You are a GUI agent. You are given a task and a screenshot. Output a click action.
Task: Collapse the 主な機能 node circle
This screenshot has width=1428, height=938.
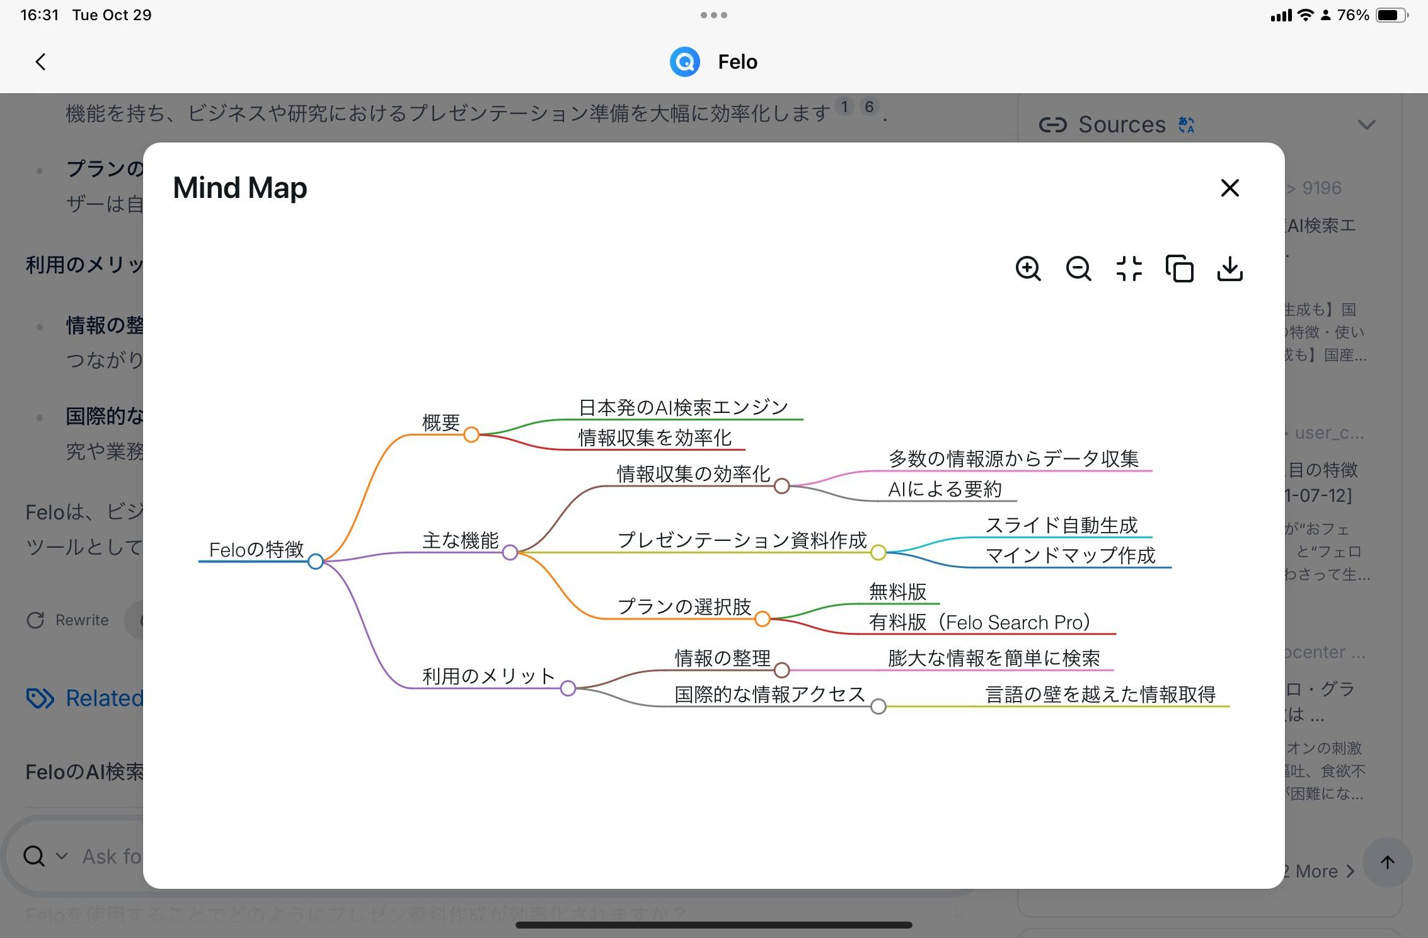click(x=510, y=552)
